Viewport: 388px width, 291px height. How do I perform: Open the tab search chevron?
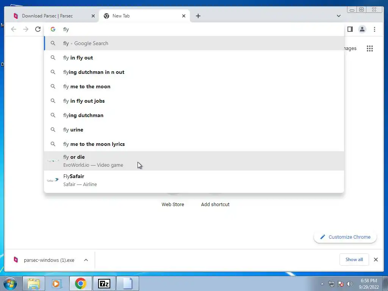(x=338, y=16)
